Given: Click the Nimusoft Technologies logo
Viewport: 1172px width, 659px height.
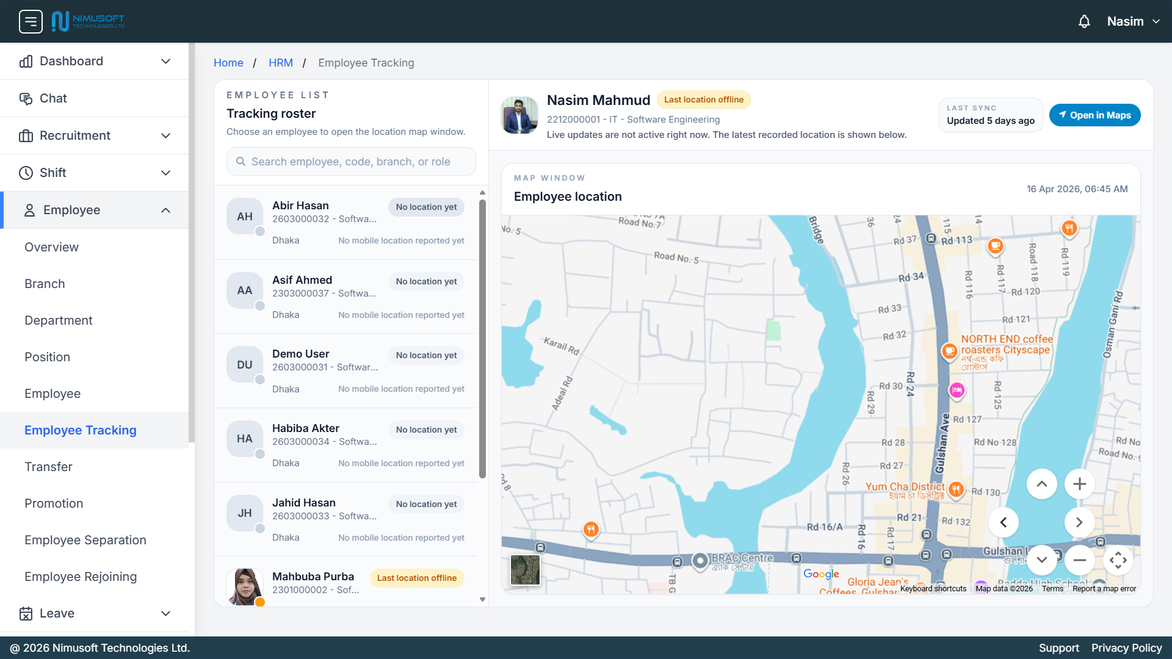Looking at the screenshot, I should [x=89, y=21].
